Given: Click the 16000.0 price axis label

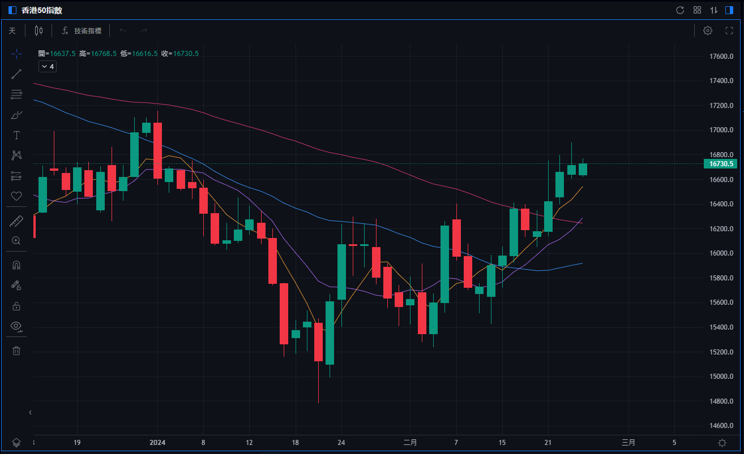Looking at the screenshot, I should [x=722, y=253].
